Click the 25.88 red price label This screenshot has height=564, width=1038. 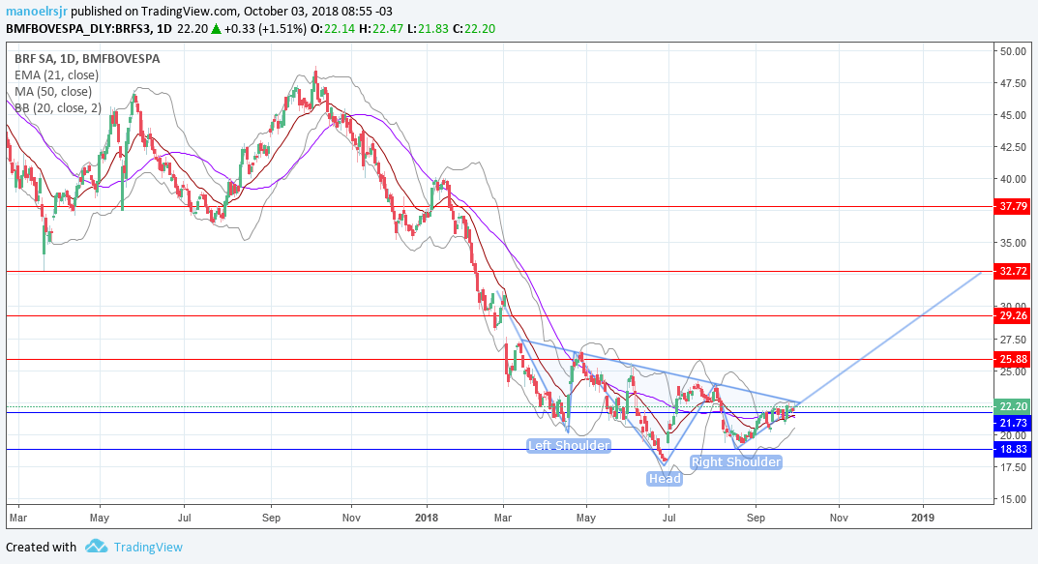[1013, 360]
